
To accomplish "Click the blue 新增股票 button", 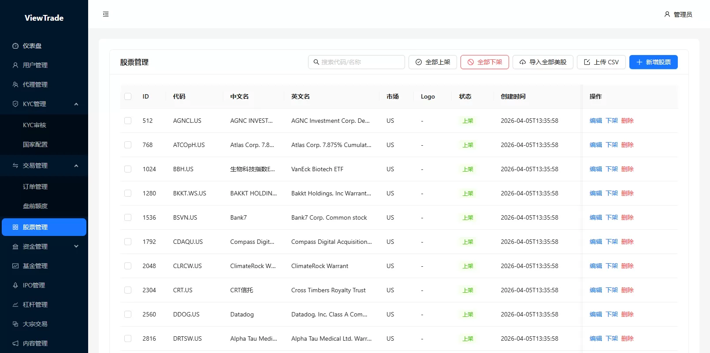I will point(654,62).
